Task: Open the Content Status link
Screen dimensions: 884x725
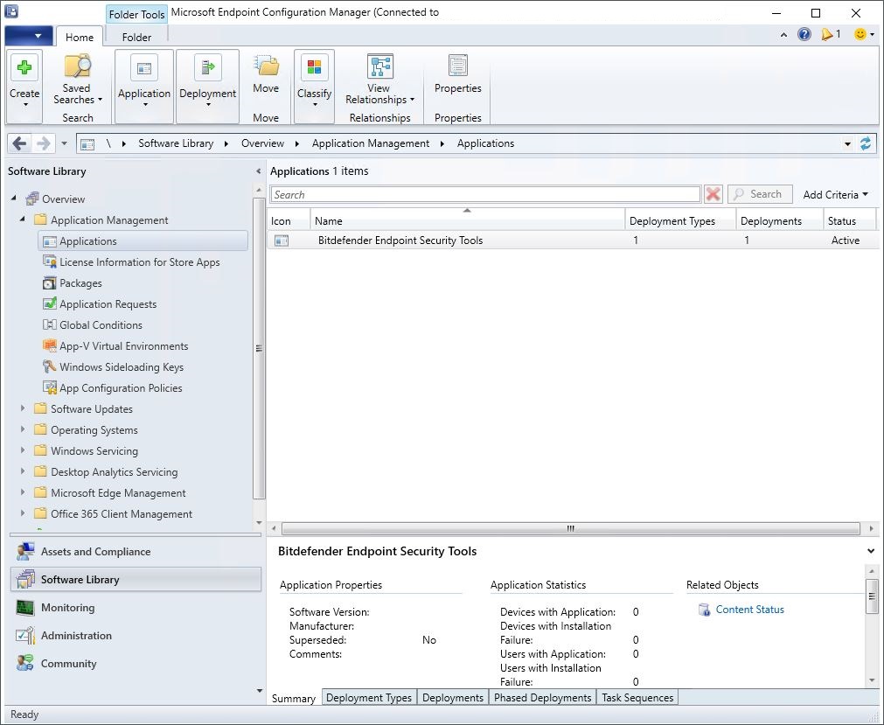Action: tap(748, 609)
